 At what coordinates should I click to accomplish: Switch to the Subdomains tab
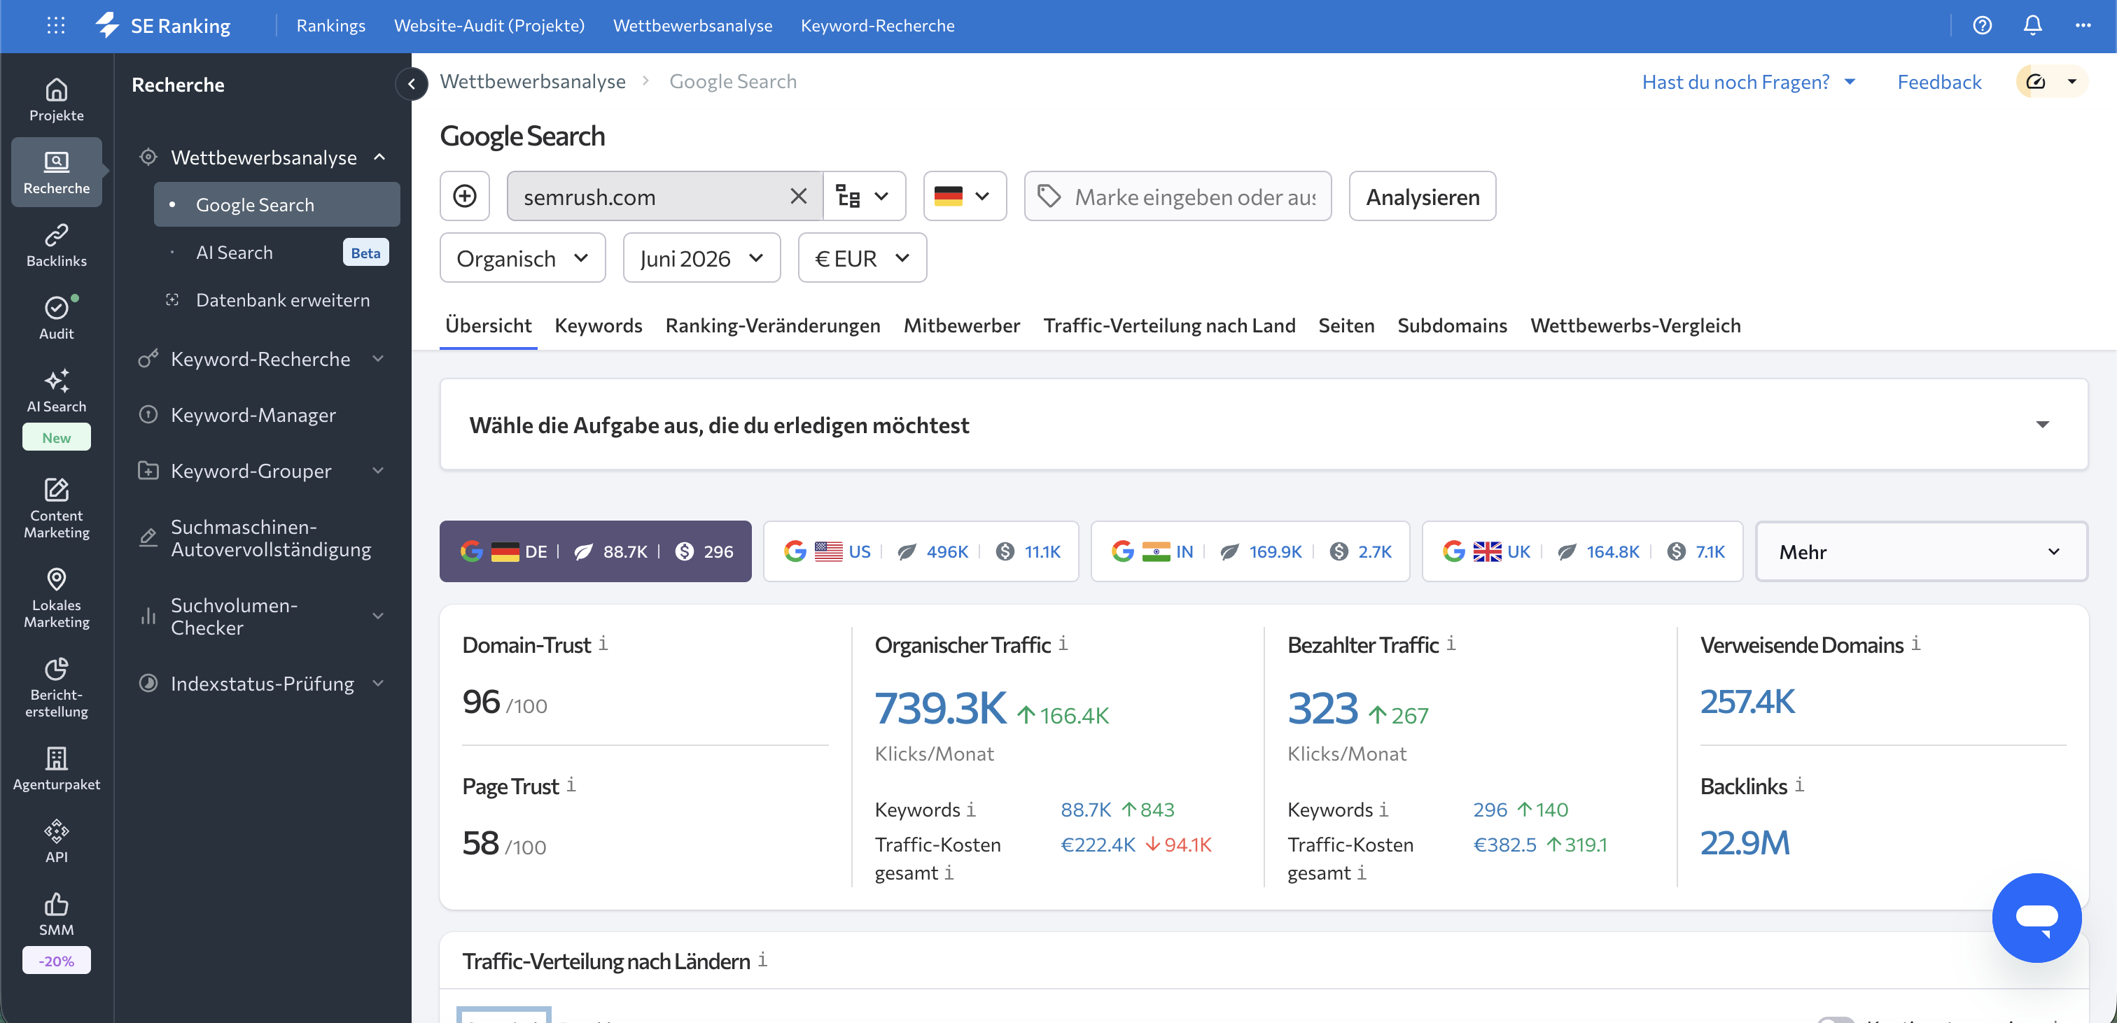[x=1452, y=325]
